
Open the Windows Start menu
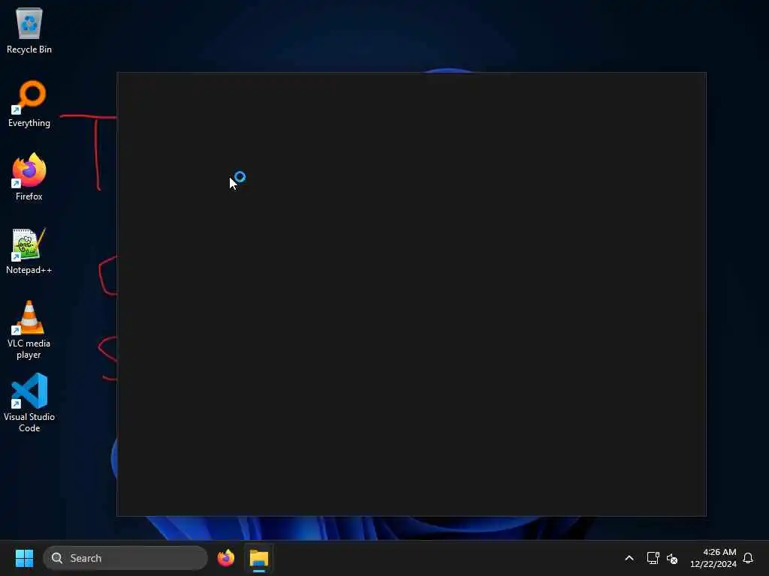24,558
